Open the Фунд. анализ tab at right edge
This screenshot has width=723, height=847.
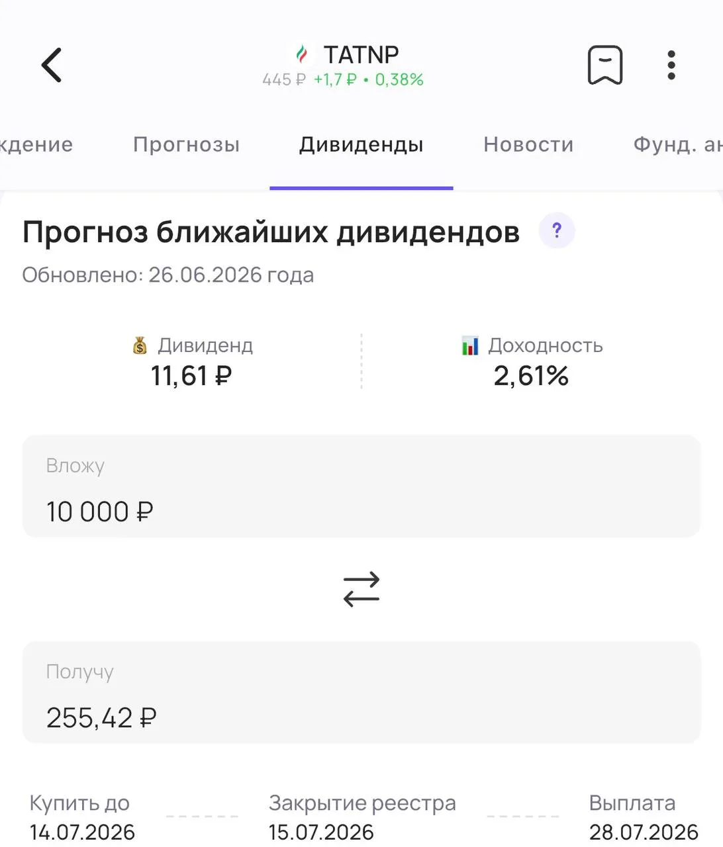[678, 144]
